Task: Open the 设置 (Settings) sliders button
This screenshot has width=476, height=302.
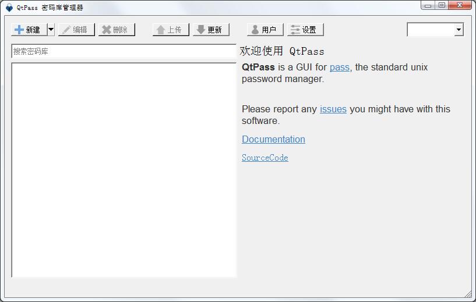Action: tap(305, 30)
